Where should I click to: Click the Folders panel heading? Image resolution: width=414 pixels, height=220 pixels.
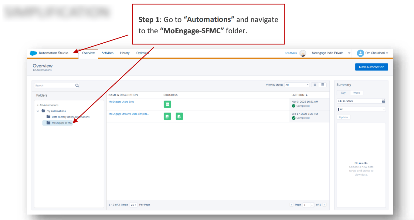tap(42, 95)
